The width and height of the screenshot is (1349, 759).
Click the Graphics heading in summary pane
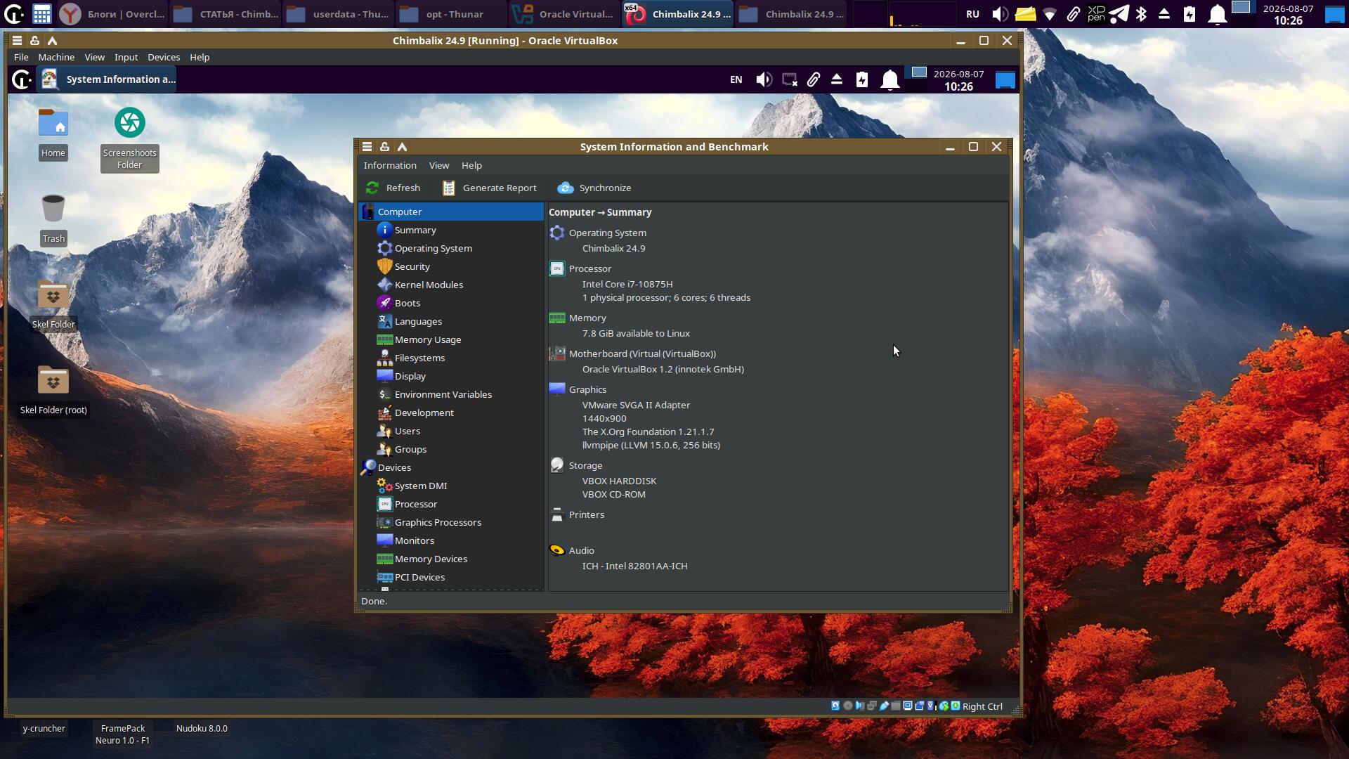pos(587,389)
